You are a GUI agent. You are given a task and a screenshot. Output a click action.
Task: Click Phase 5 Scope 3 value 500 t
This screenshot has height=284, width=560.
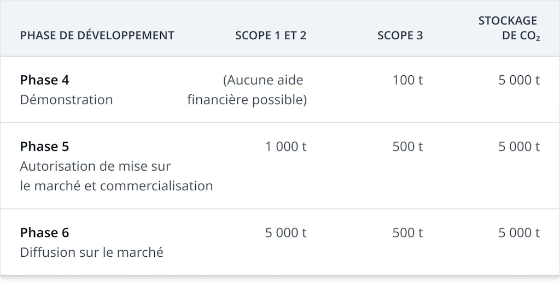[x=407, y=147]
